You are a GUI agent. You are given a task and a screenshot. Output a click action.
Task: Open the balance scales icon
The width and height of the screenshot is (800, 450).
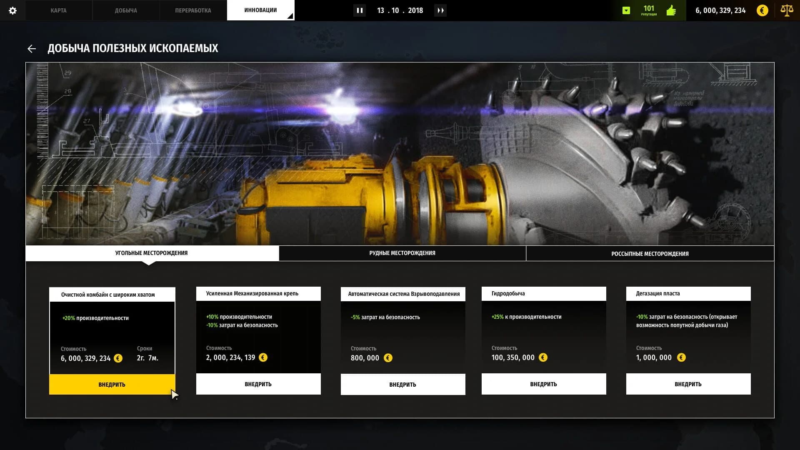786,10
